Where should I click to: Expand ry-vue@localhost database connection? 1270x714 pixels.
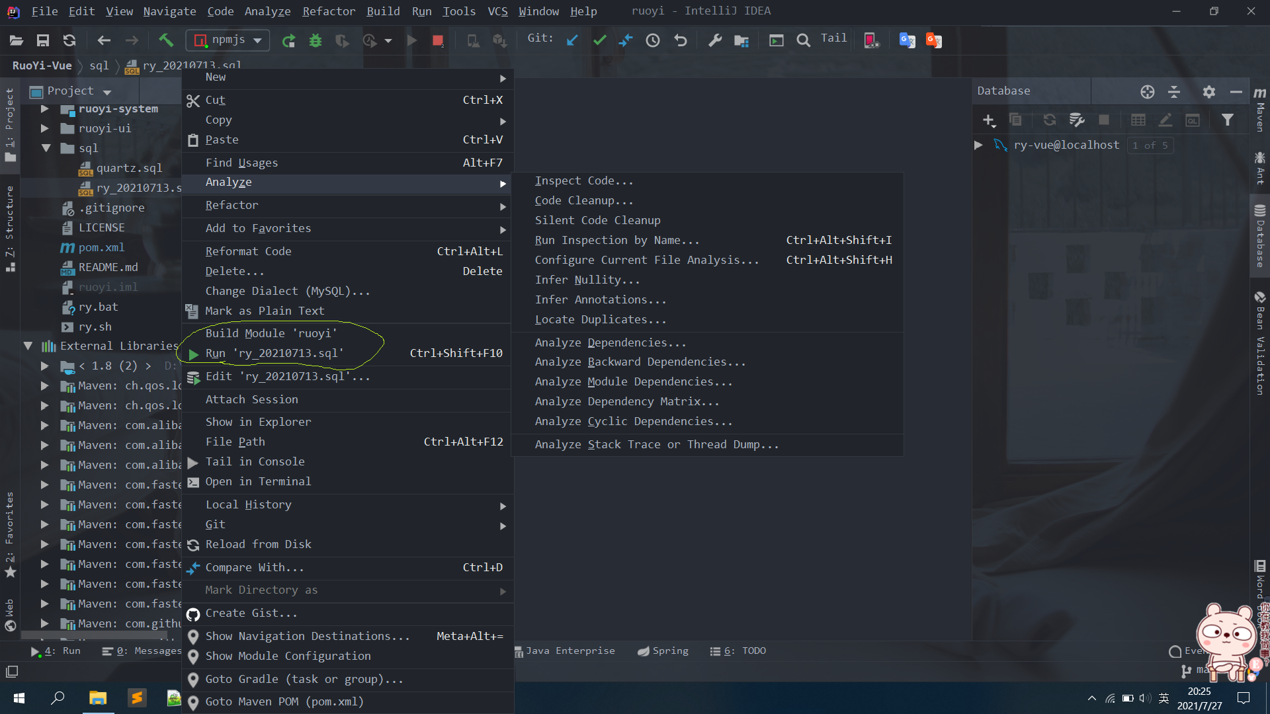pyautogui.click(x=979, y=145)
